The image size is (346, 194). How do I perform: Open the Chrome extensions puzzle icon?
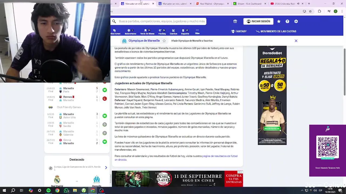click(320, 11)
